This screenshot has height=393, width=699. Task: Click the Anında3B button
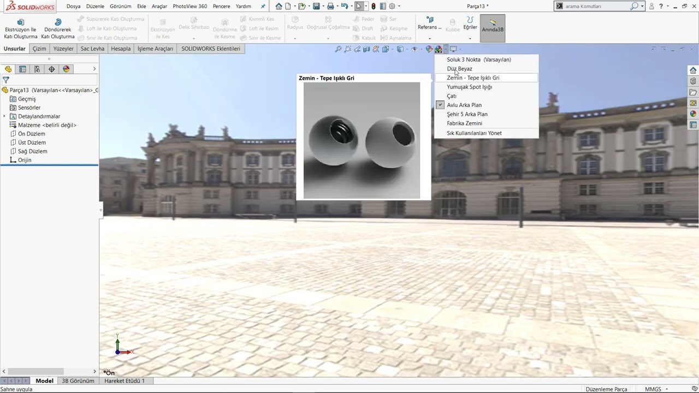(x=493, y=28)
